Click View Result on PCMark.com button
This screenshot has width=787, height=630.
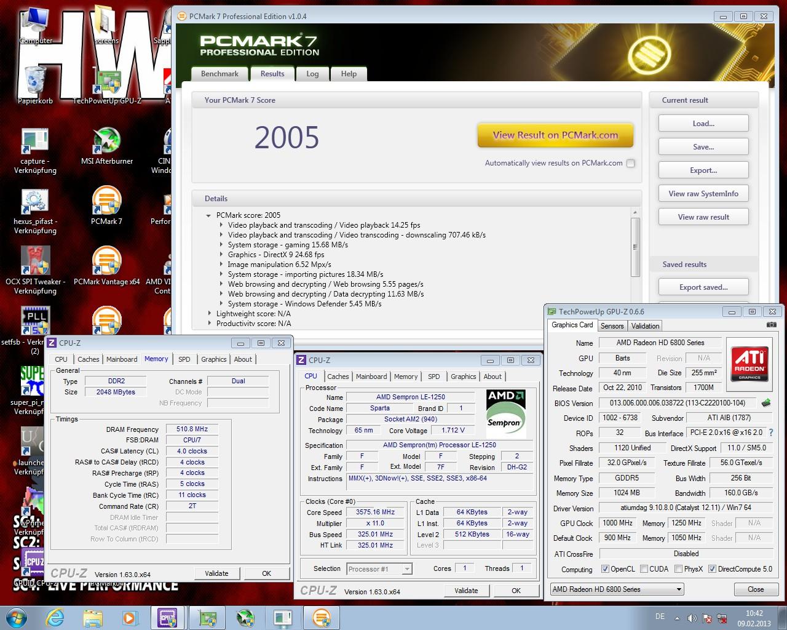(x=555, y=135)
